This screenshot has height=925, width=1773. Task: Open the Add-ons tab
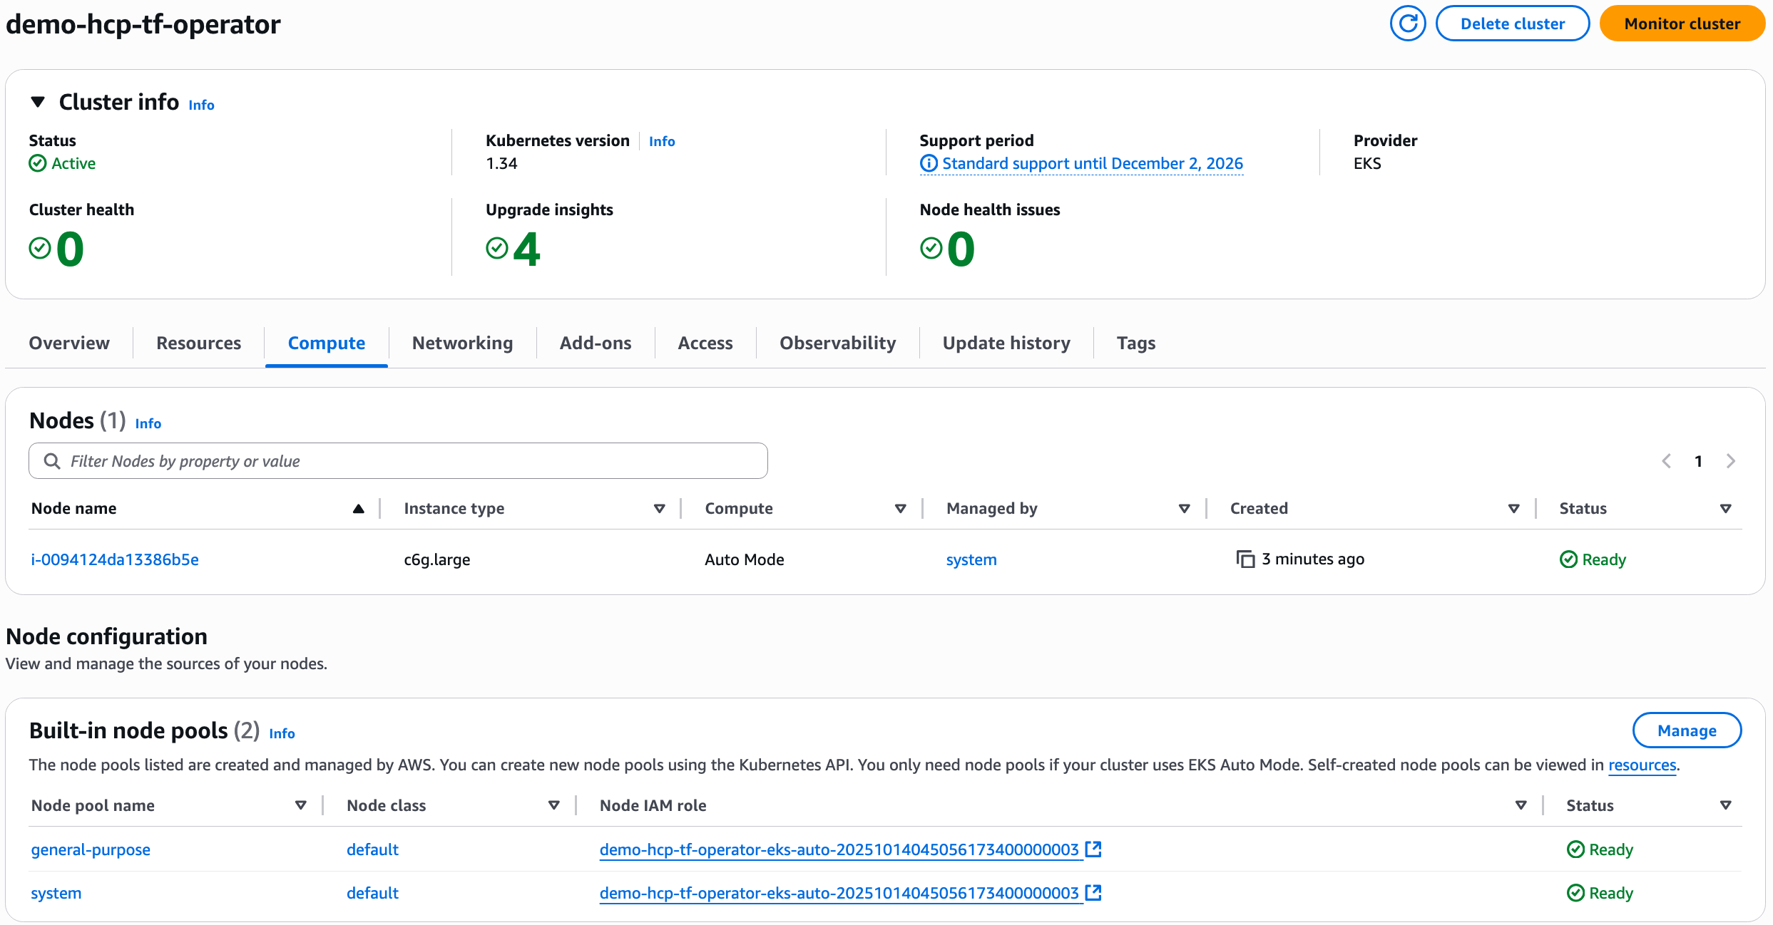tap(595, 343)
